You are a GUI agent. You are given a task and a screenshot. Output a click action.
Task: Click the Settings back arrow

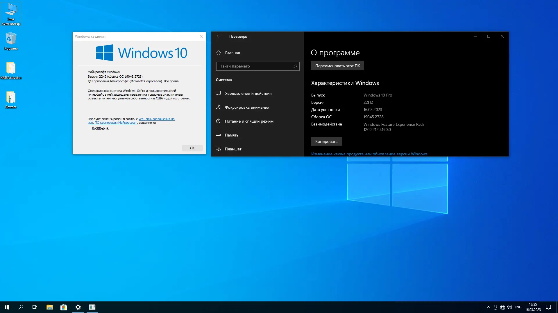click(218, 36)
